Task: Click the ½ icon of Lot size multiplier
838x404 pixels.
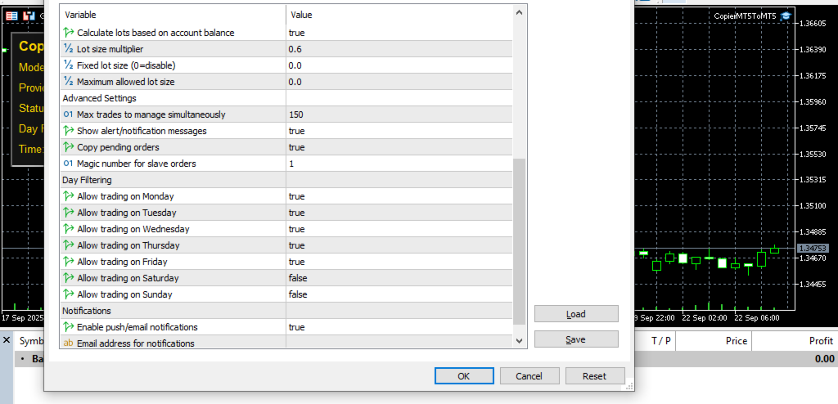Action: point(69,49)
